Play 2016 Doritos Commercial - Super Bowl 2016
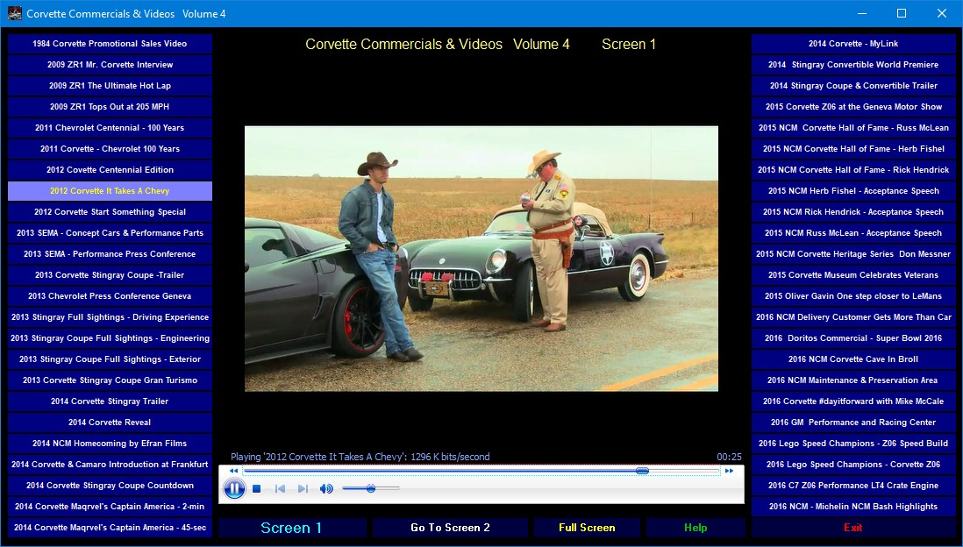This screenshot has width=963, height=547. (x=853, y=337)
